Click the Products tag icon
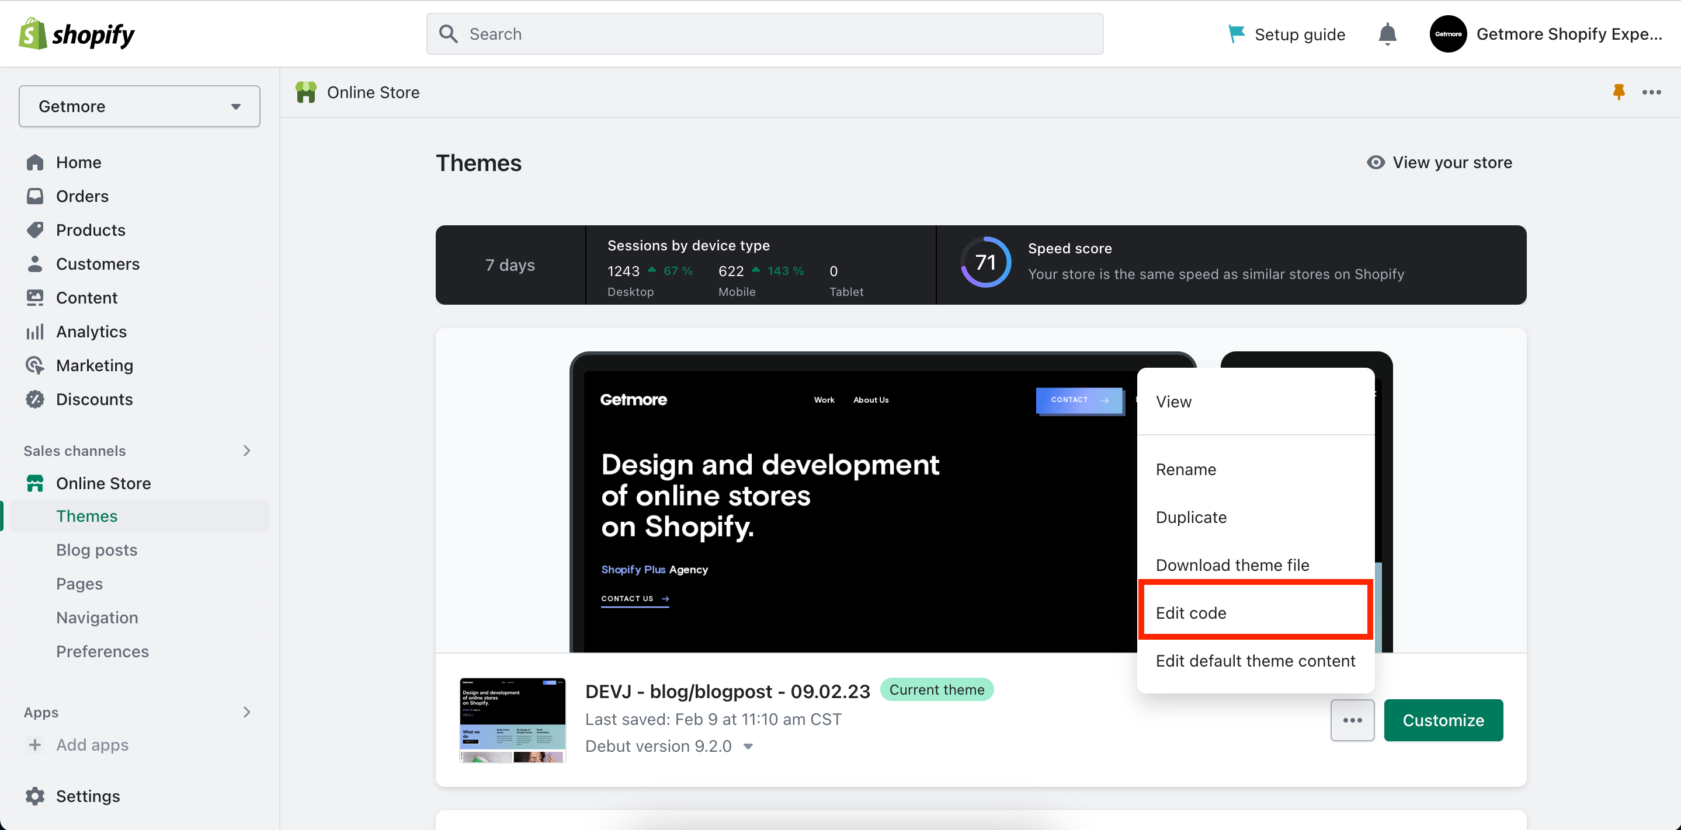The width and height of the screenshot is (1681, 830). coord(35,230)
